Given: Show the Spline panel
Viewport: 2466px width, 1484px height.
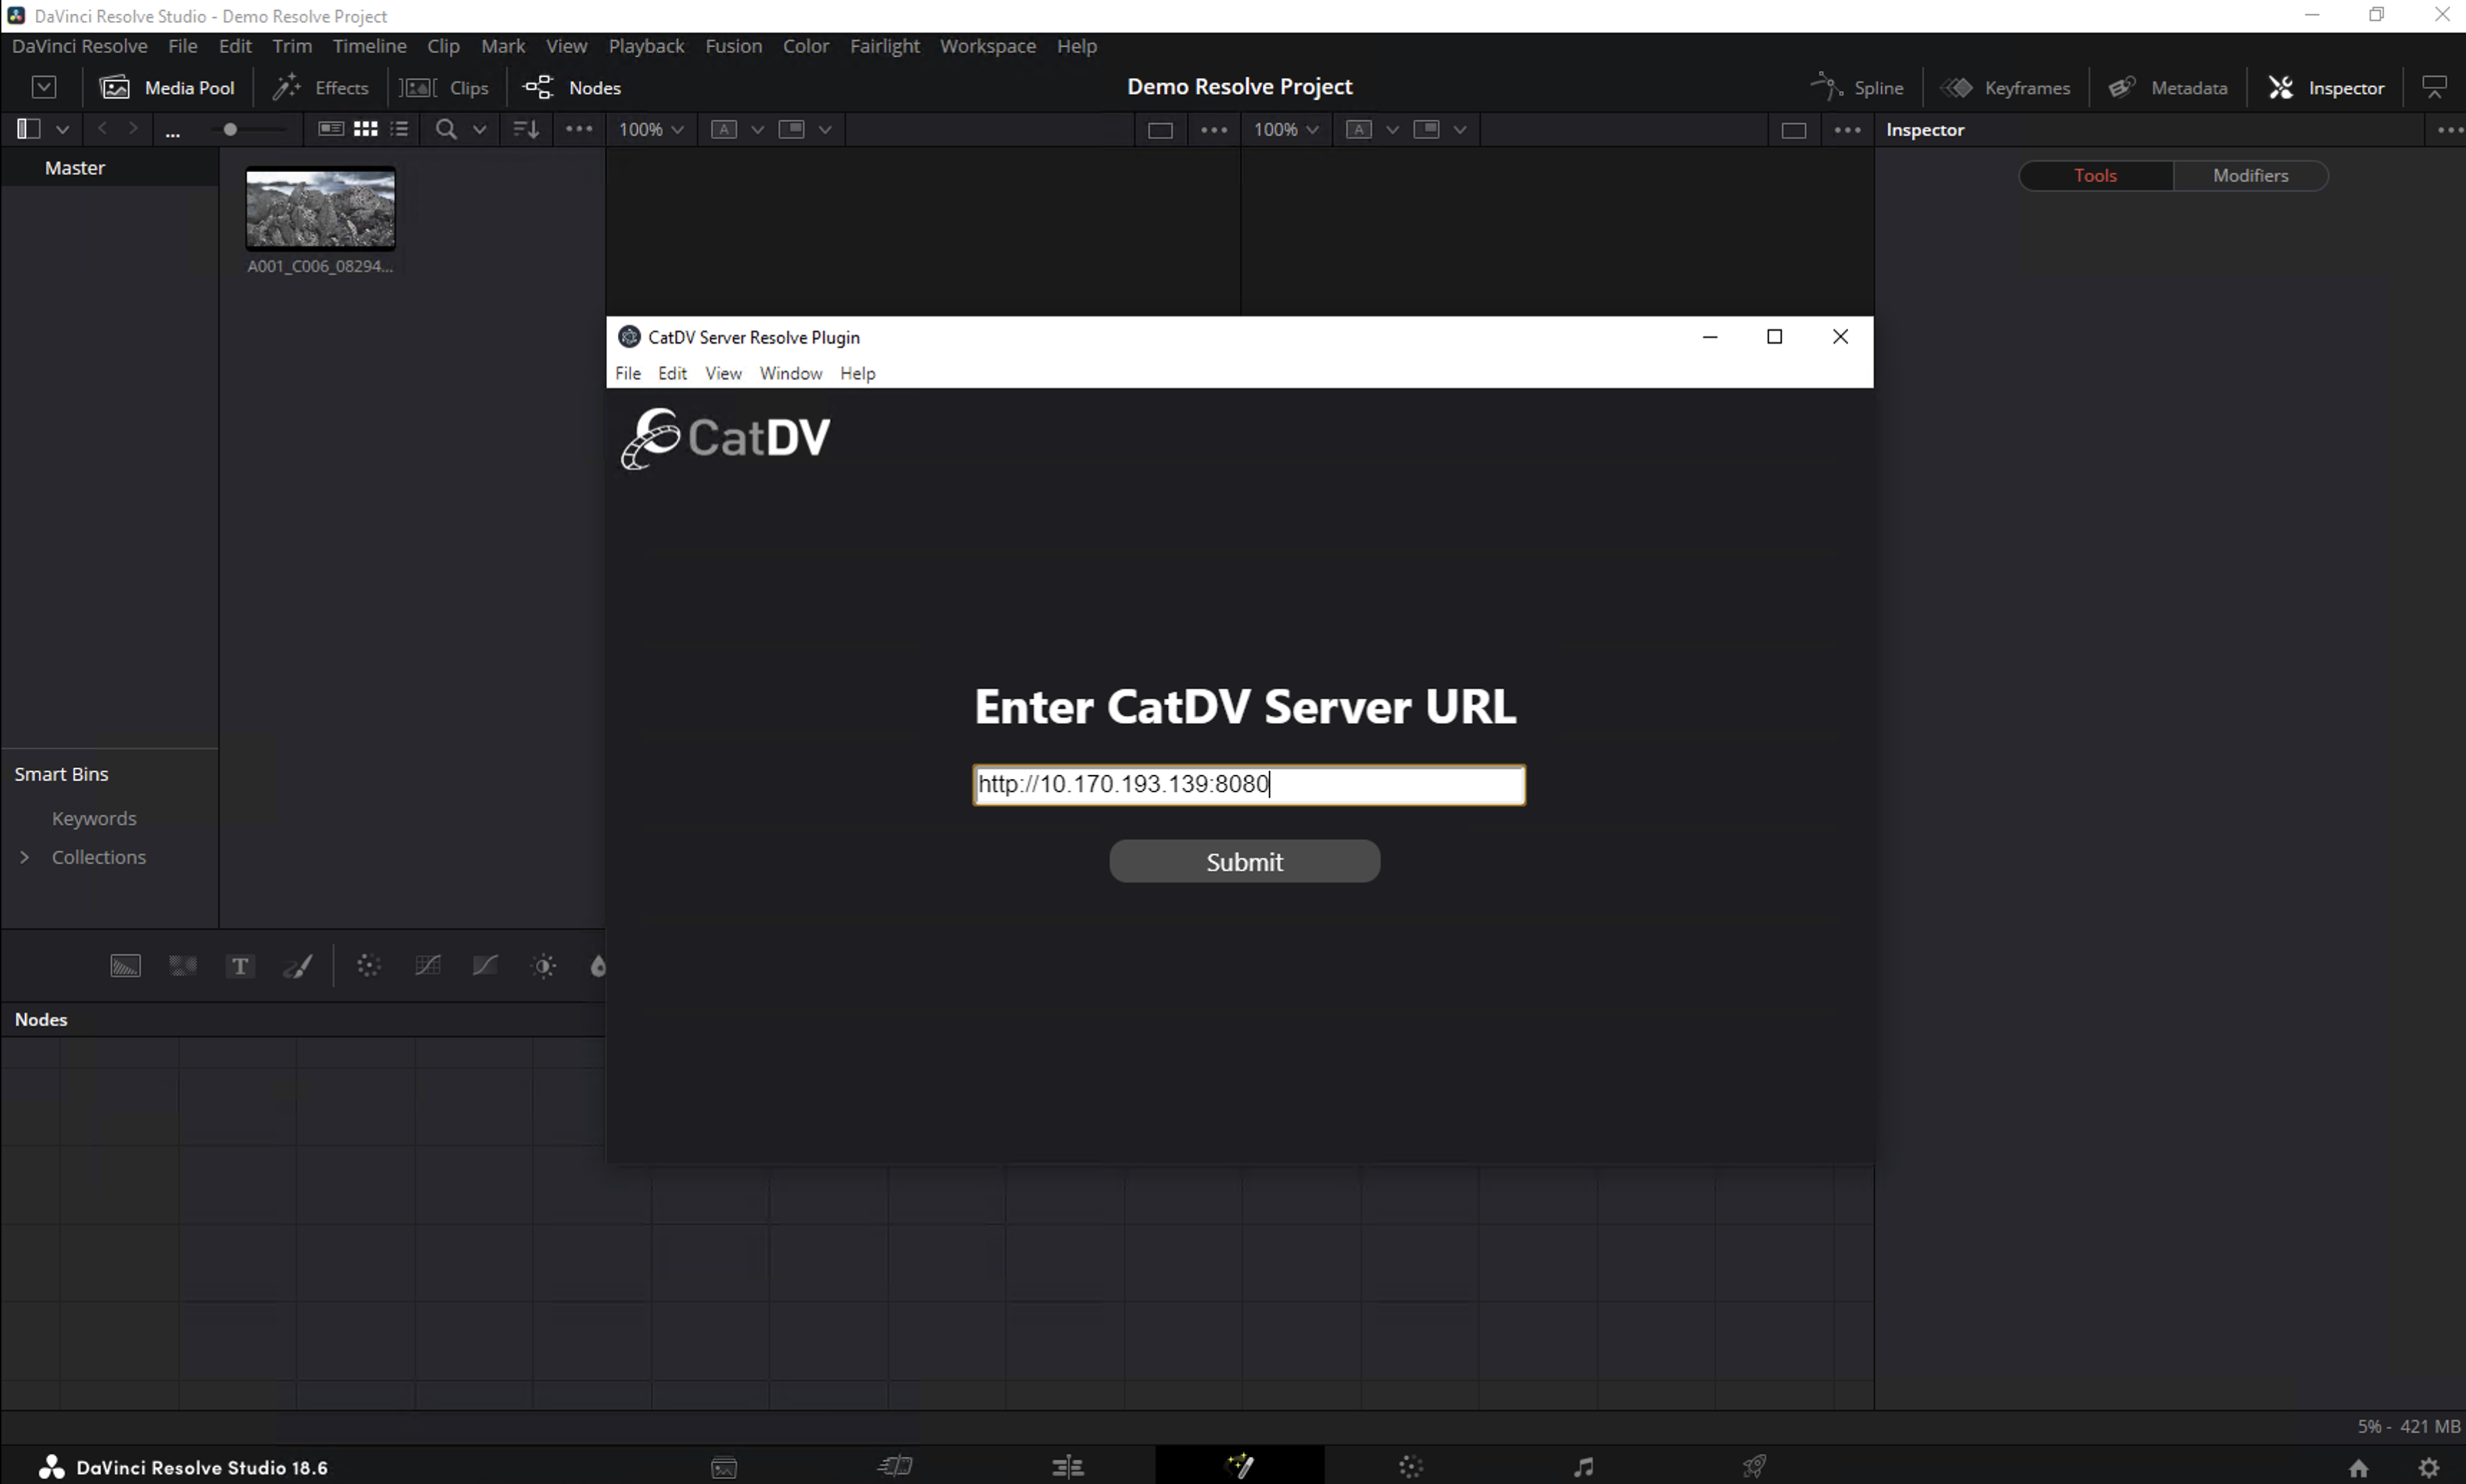Looking at the screenshot, I should [x=1858, y=87].
